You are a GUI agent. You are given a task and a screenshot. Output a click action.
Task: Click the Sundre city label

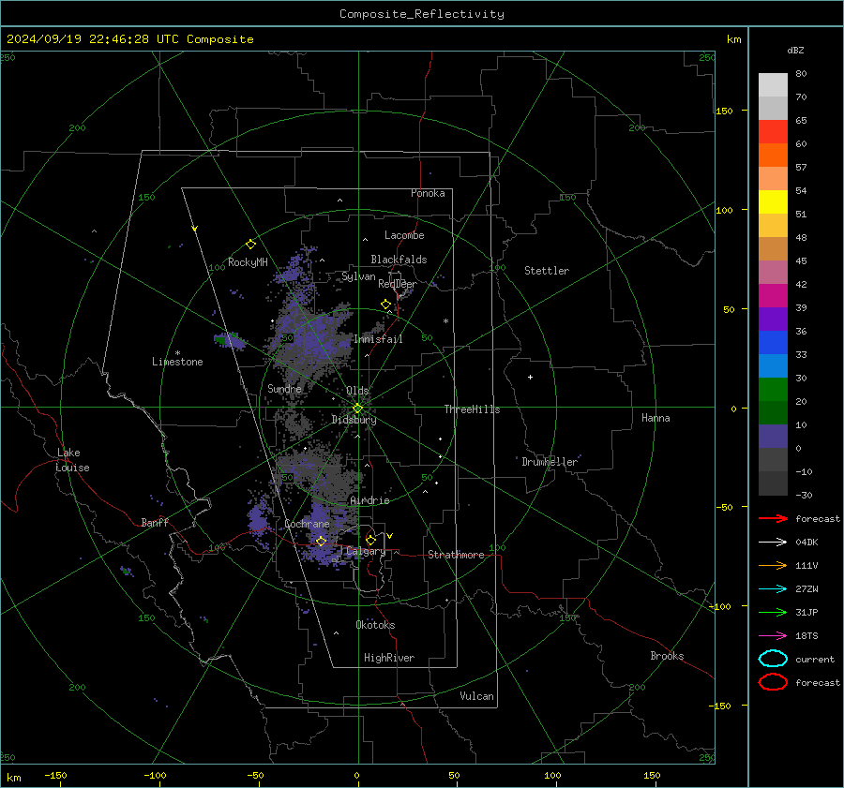(284, 388)
